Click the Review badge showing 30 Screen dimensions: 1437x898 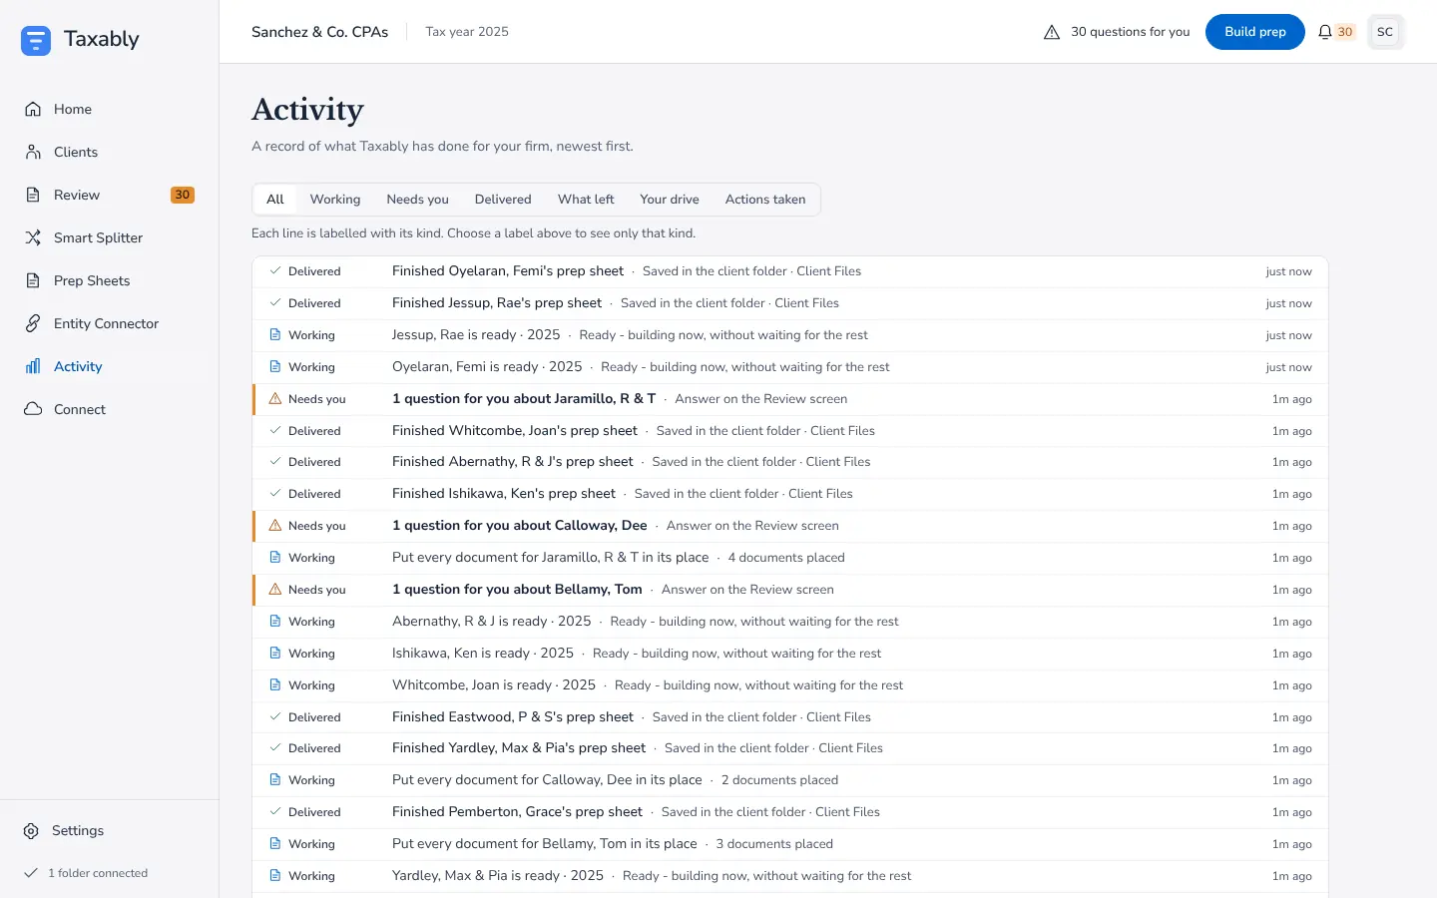tap(182, 195)
